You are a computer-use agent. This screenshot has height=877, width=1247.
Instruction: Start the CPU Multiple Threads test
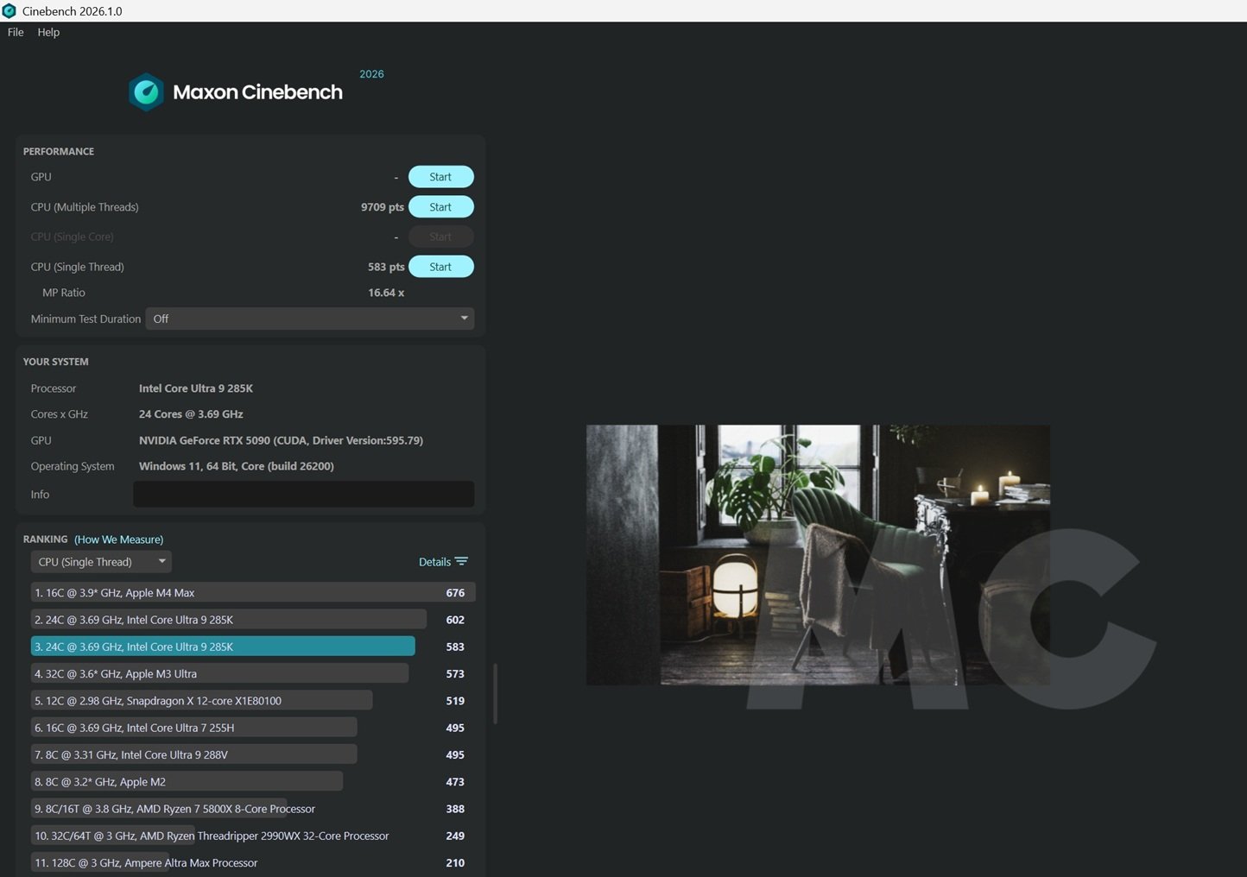click(x=440, y=207)
